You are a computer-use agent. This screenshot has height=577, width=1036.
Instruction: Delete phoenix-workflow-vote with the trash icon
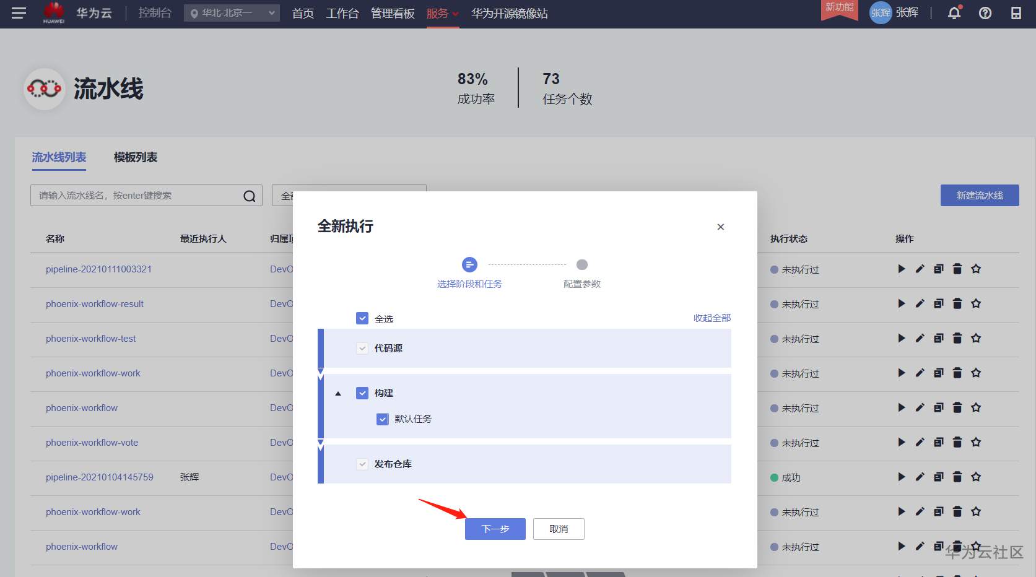(957, 442)
